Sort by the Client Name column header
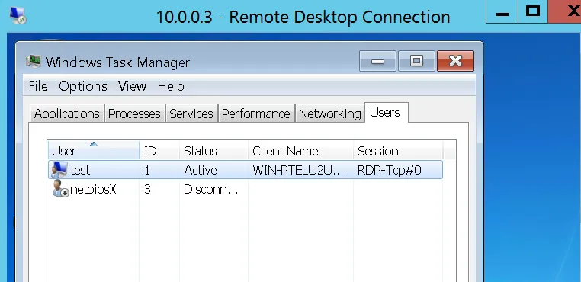The image size is (581, 282). point(300,151)
